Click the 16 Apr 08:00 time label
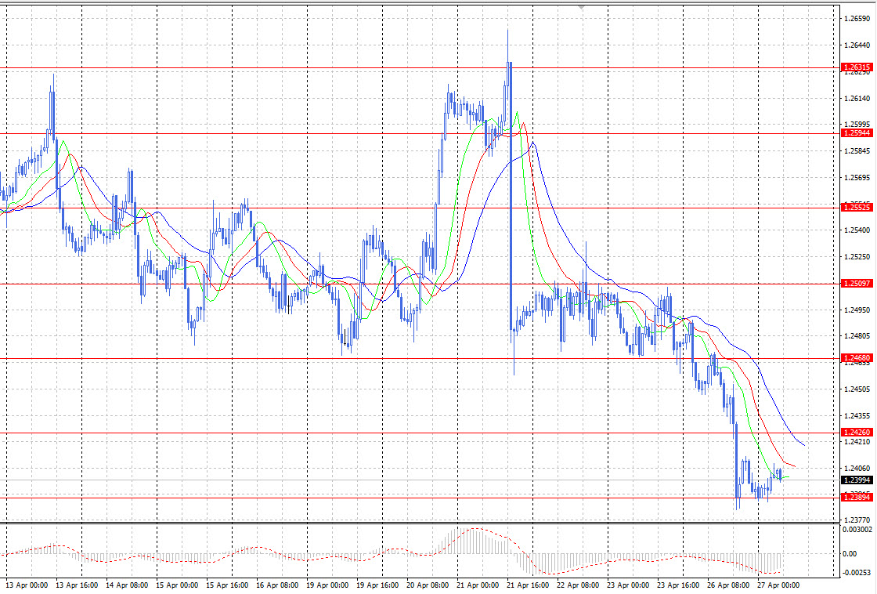 coord(277,585)
